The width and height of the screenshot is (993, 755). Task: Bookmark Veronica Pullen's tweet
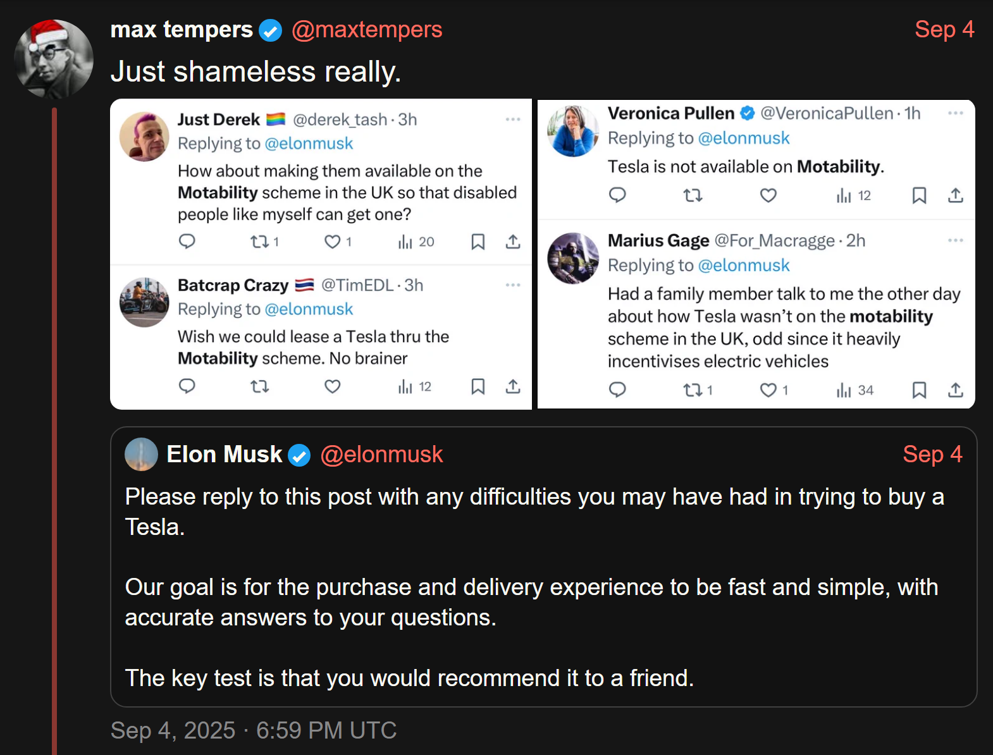(x=919, y=195)
